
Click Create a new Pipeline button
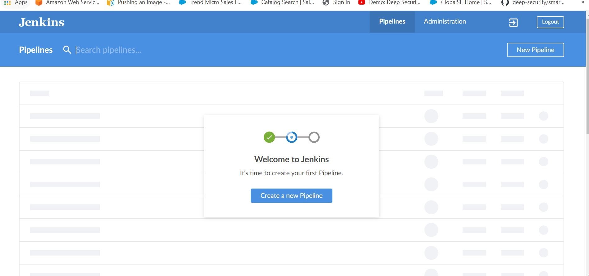coord(291,196)
